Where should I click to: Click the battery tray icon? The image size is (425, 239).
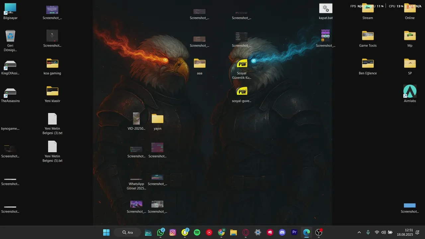(390, 232)
